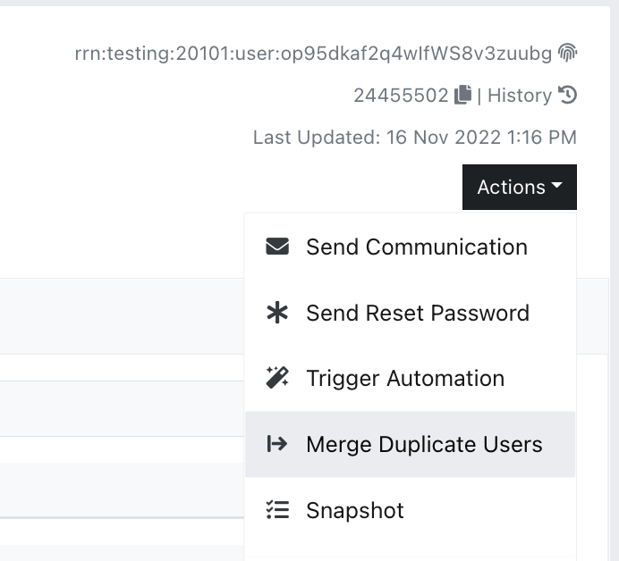This screenshot has height=561, width=619.
Task: Click the asterisk icon for Reset Password
Action: click(277, 313)
